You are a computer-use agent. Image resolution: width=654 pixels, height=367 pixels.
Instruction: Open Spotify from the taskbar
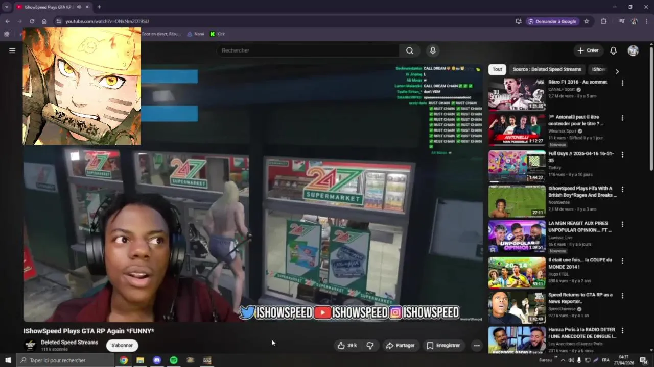pos(174,360)
